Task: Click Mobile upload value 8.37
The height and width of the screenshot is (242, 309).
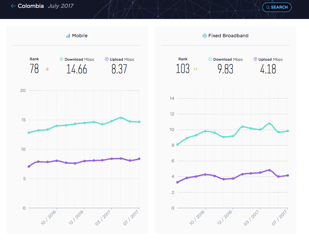Action: [x=119, y=69]
